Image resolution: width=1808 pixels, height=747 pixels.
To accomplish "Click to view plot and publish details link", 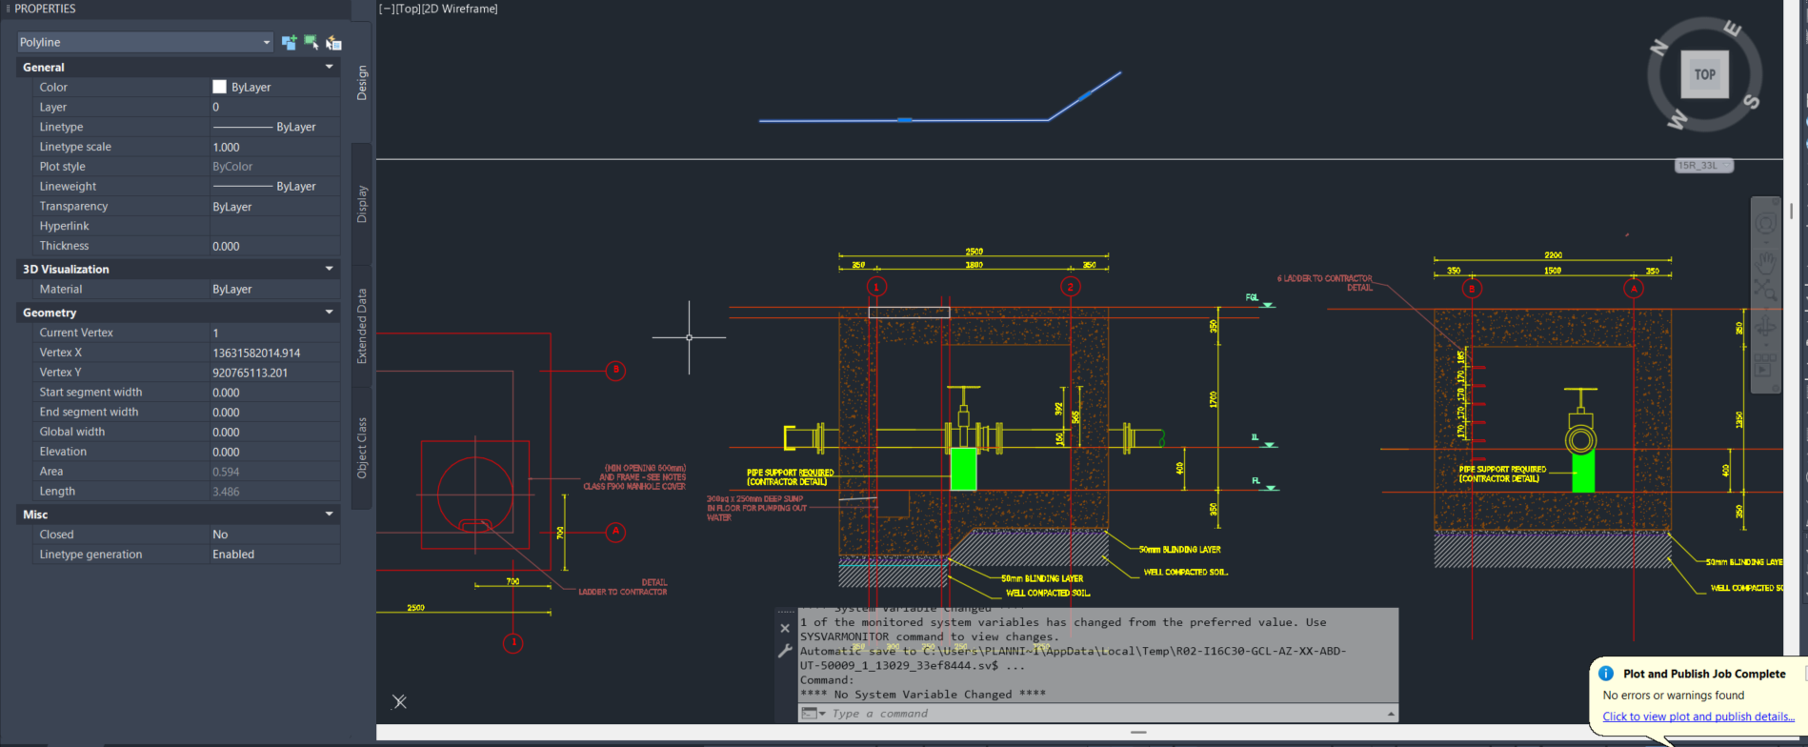I will 1698,717.
